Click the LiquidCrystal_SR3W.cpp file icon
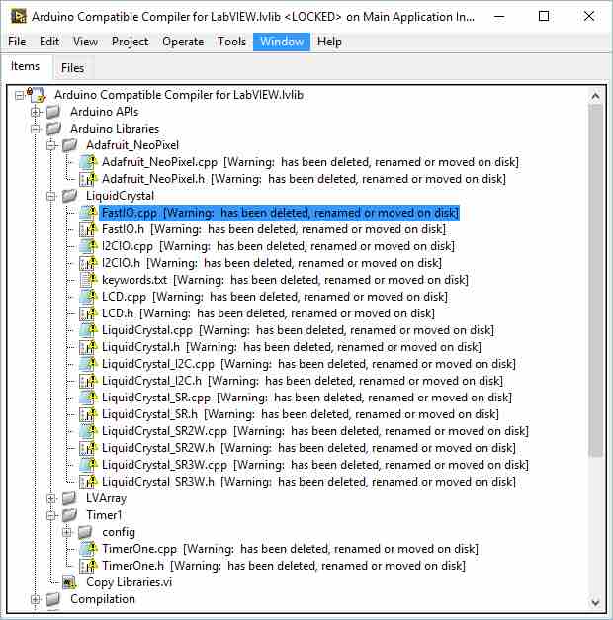The height and width of the screenshot is (620, 613). tap(88, 465)
